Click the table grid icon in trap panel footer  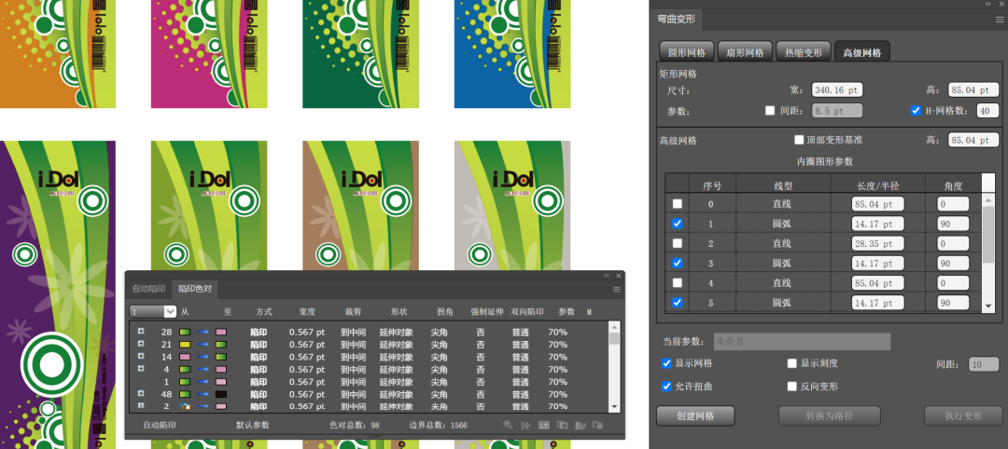pos(543,425)
